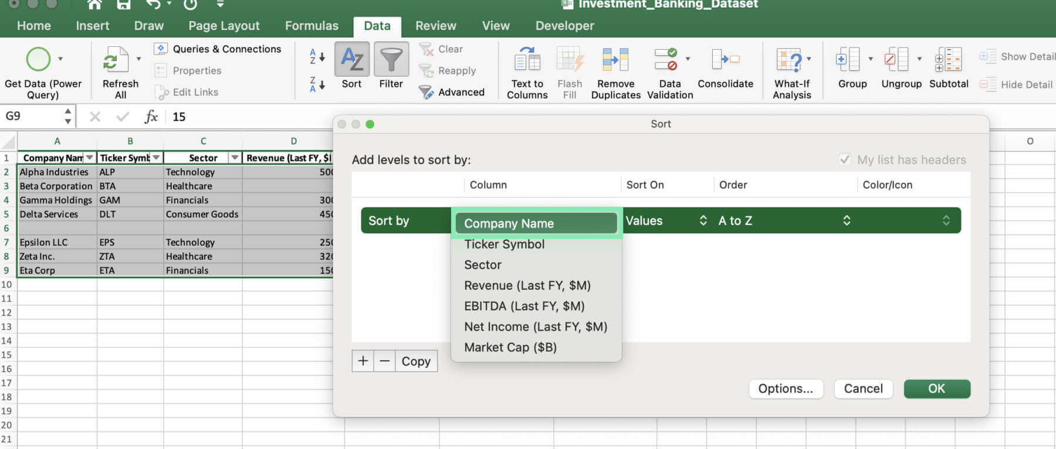The image size is (1056, 449).
Task: Select Market Cap ($B) option
Action: (536, 347)
